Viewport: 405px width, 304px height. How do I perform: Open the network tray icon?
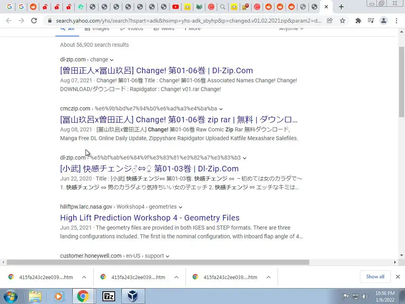[x=356, y=296]
